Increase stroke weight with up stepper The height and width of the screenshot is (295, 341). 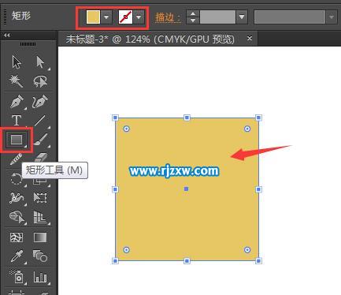(x=193, y=14)
